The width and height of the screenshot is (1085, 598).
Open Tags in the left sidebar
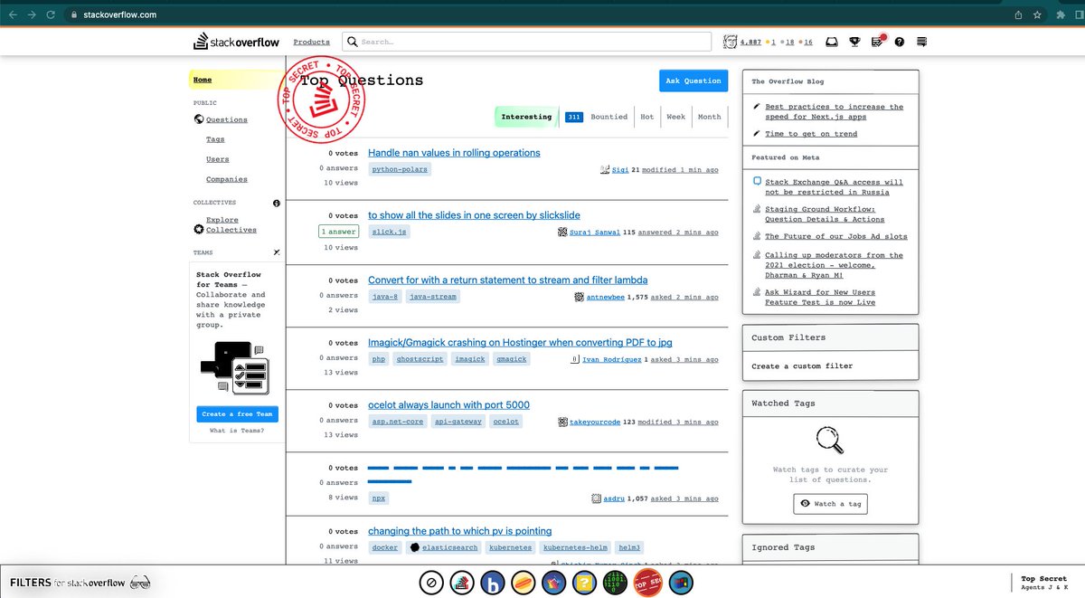[x=215, y=139]
